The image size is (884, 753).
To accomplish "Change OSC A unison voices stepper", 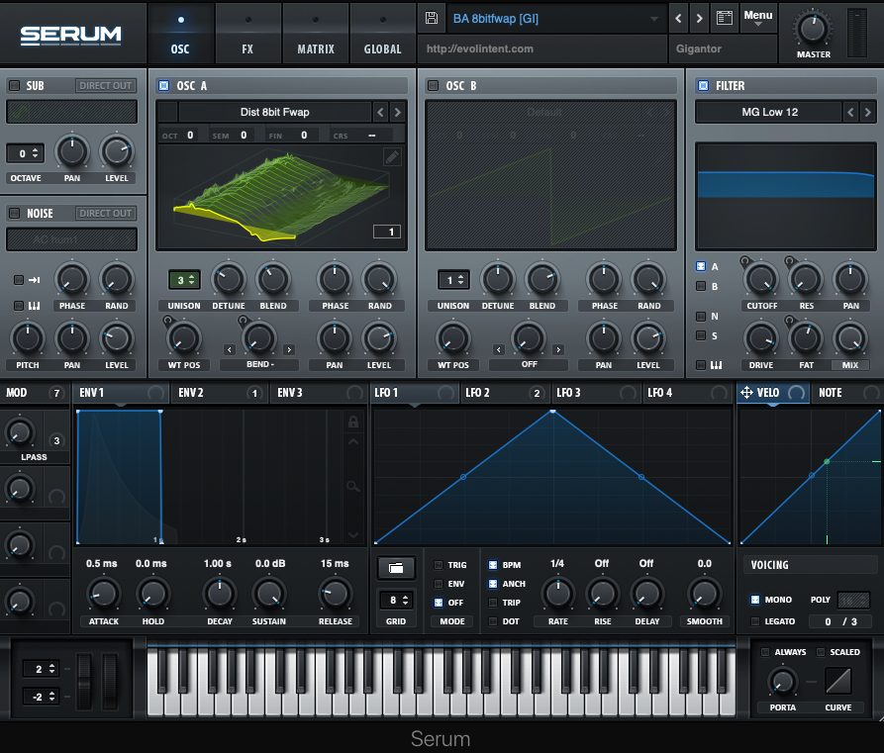I will [184, 280].
